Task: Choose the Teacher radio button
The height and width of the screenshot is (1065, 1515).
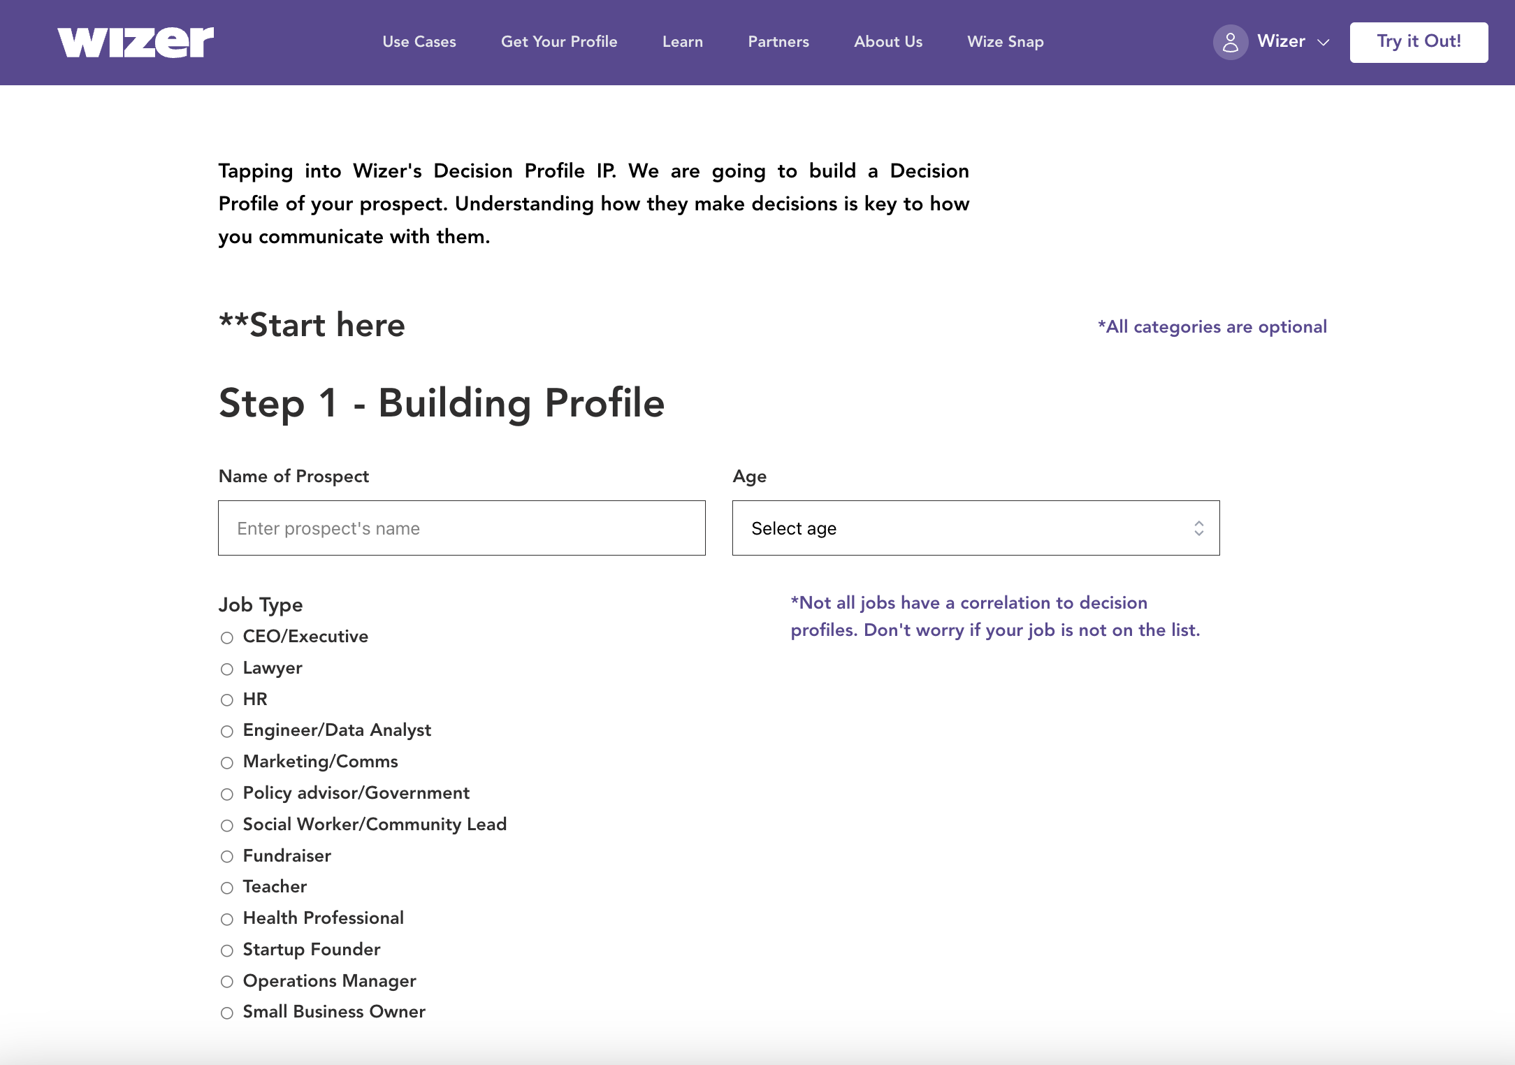Action: (x=227, y=887)
